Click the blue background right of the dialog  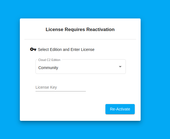155,70
